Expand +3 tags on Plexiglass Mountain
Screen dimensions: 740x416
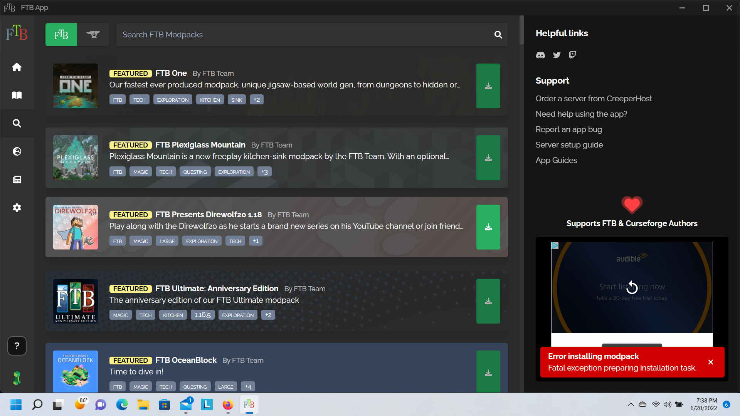(x=264, y=172)
